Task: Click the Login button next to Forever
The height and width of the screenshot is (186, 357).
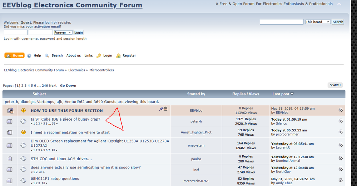Action: click(x=78, y=32)
